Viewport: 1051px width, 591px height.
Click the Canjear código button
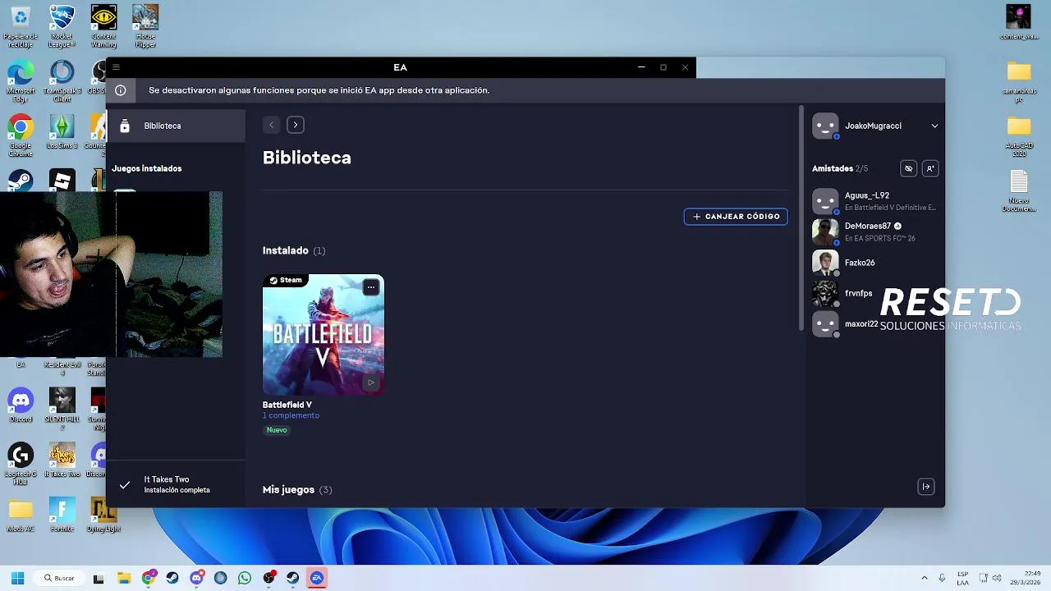point(736,217)
